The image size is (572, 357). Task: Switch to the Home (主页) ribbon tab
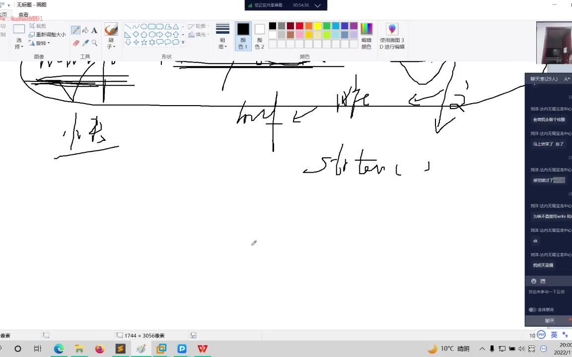tap(3, 15)
